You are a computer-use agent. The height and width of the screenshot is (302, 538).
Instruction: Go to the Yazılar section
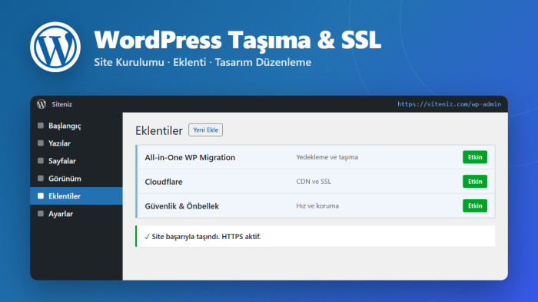(76, 143)
